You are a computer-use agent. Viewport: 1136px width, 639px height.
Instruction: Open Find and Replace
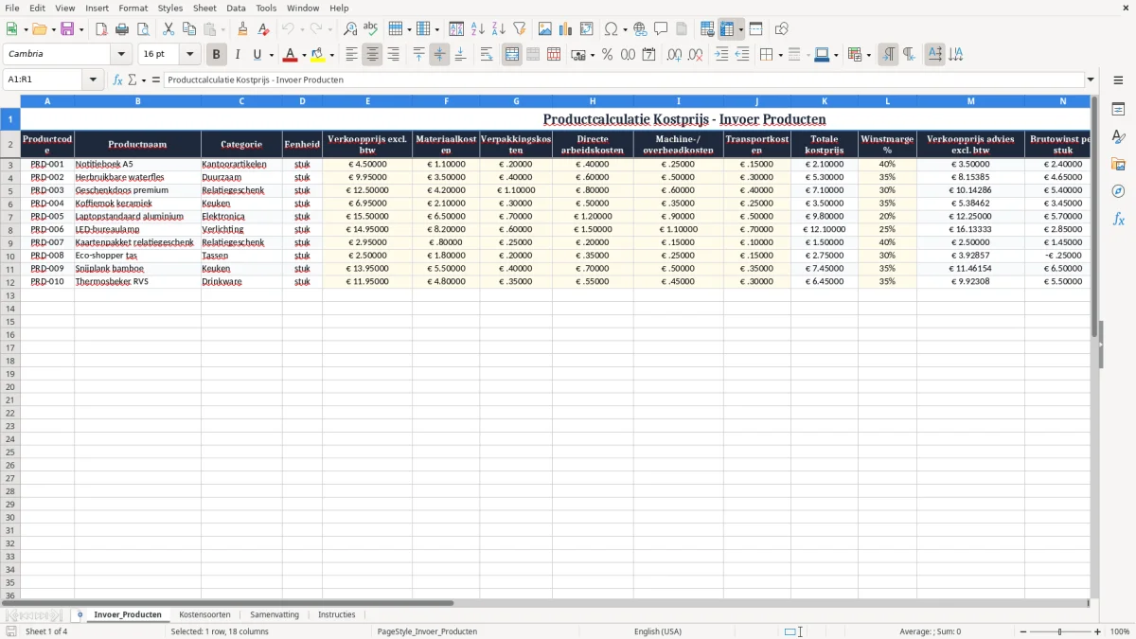(350, 29)
